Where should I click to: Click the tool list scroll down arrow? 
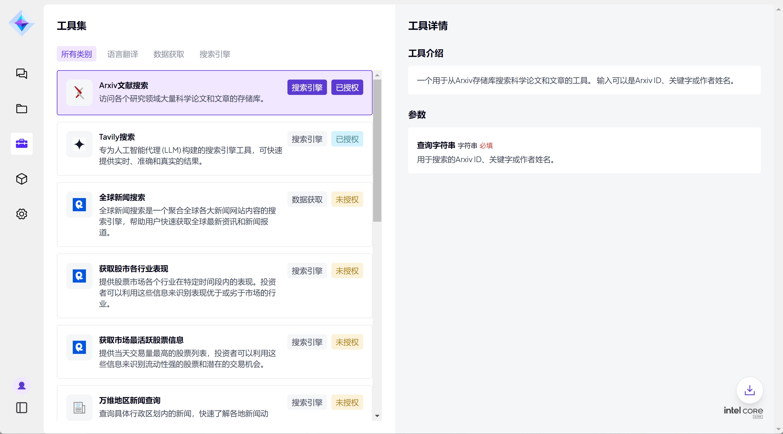(x=377, y=416)
